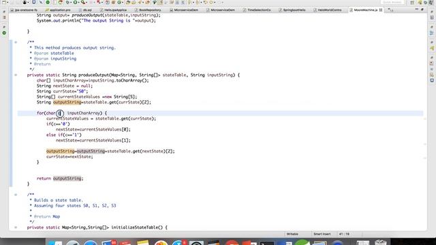The image size is (436, 245).
Task: Click the 'Smart Insert' status bar entry
Action: click(x=322, y=234)
